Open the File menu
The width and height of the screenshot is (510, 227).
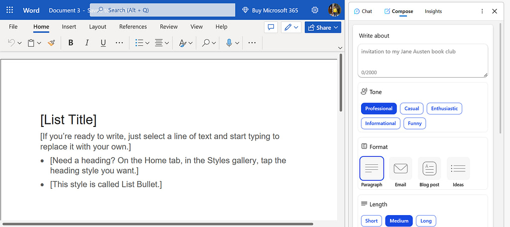pyautogui.click(x=13, y=27)
